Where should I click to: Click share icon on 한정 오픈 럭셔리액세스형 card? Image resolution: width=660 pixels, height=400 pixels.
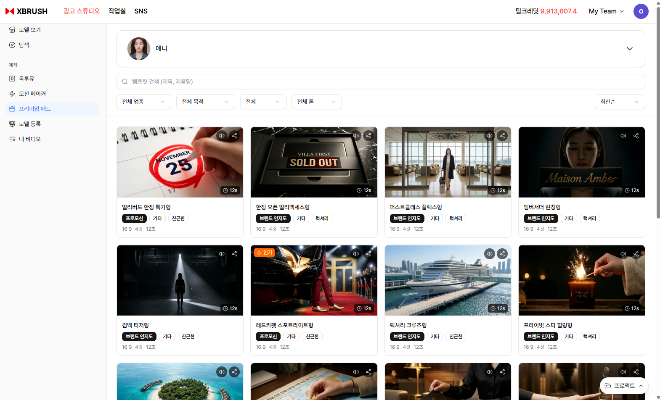tap(368, 136)
